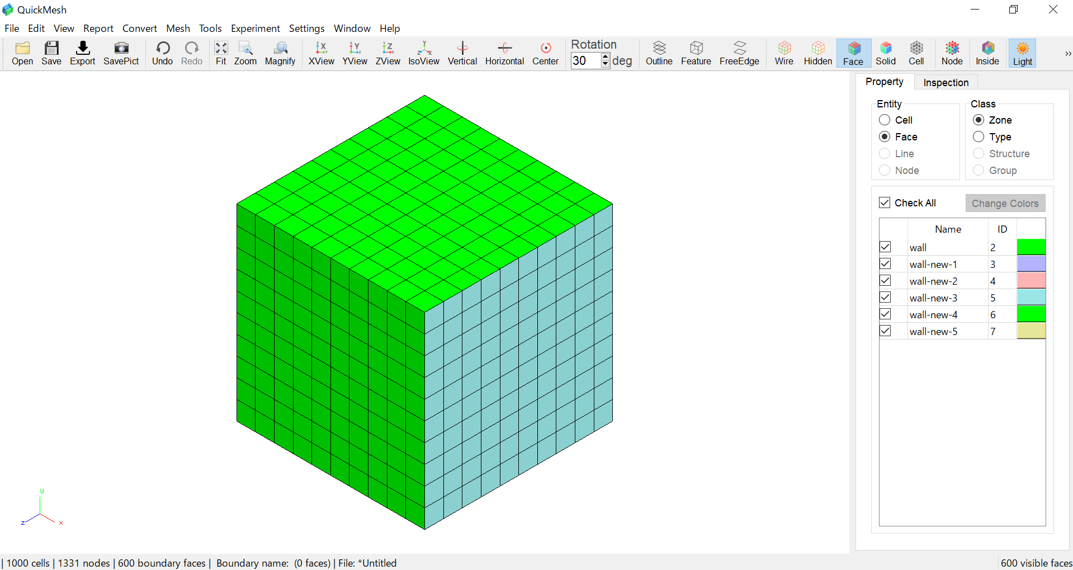
Task: Uncheck the wall-new-1 checkbox
Action: click(x=885, y=263)
